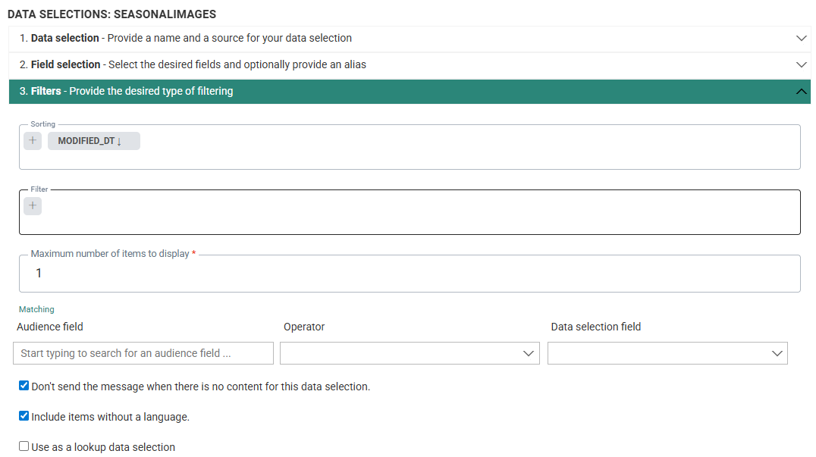Click the plus icon in the Sorting box
The image size is (816, 457).
[33, 141]
